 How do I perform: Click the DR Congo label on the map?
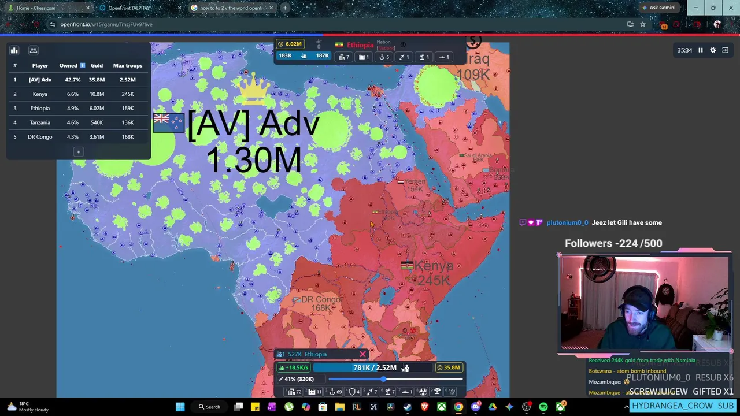pyautogui.click(x=321, y=299)
